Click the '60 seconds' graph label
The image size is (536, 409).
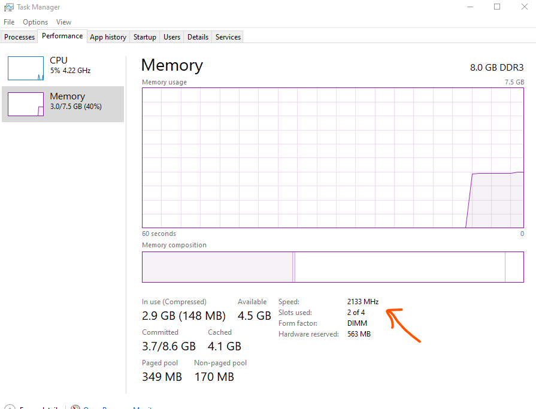pos(159,234)
